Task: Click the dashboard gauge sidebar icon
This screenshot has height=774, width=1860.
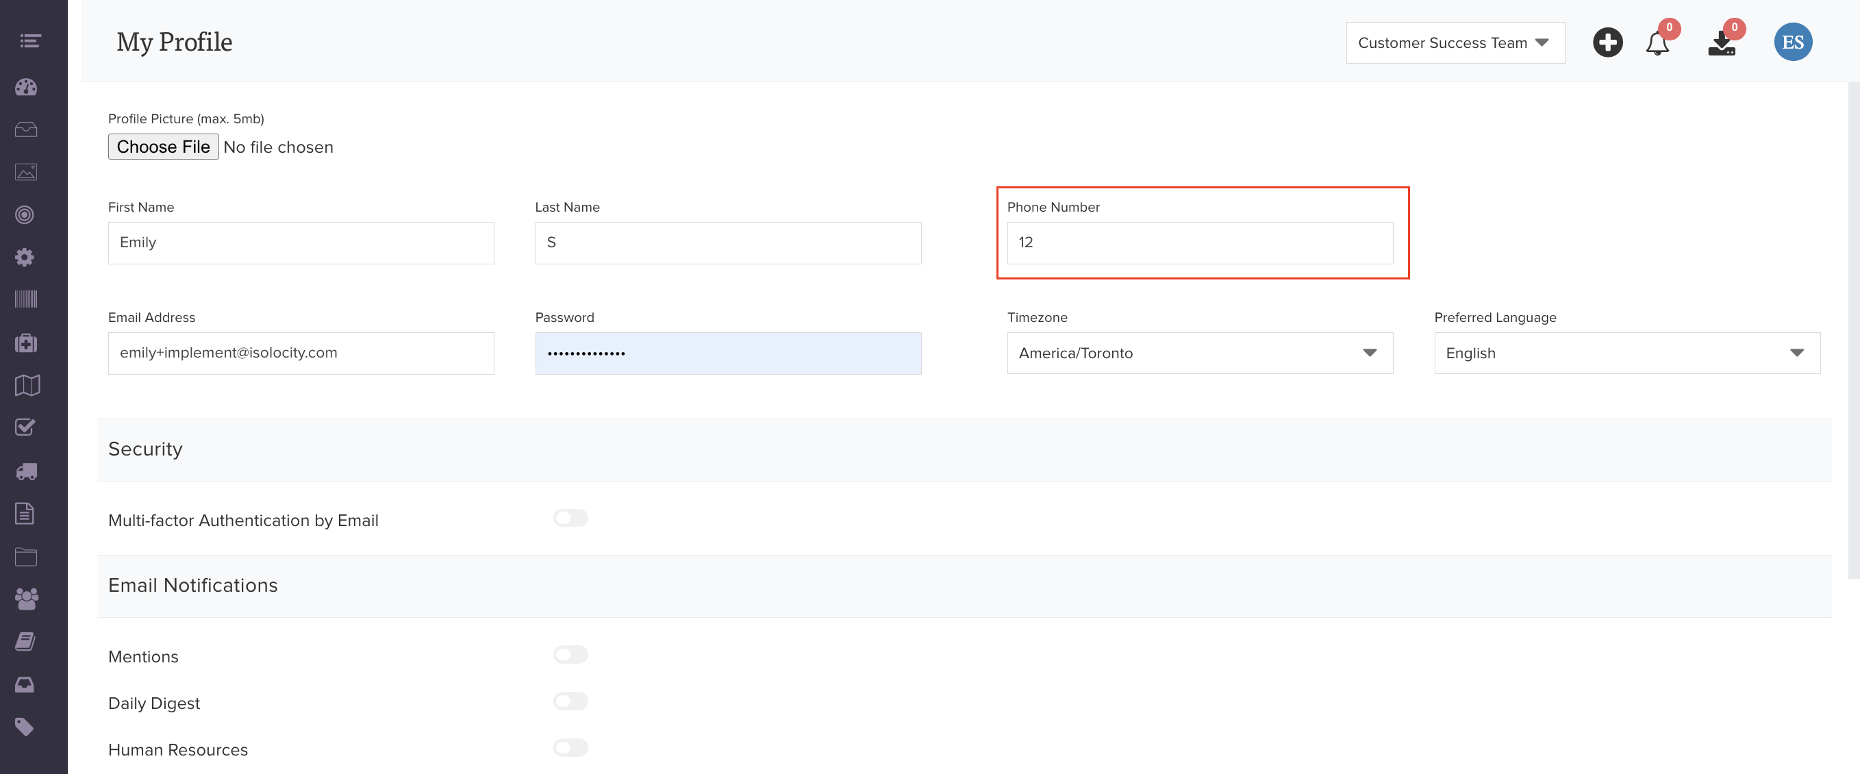Action: coord(26,88)
